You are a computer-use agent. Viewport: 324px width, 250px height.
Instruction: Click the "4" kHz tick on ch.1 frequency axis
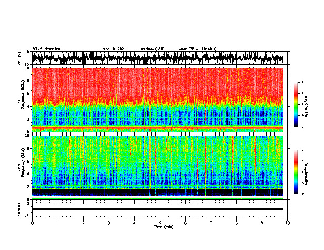[x=28, y=107]
